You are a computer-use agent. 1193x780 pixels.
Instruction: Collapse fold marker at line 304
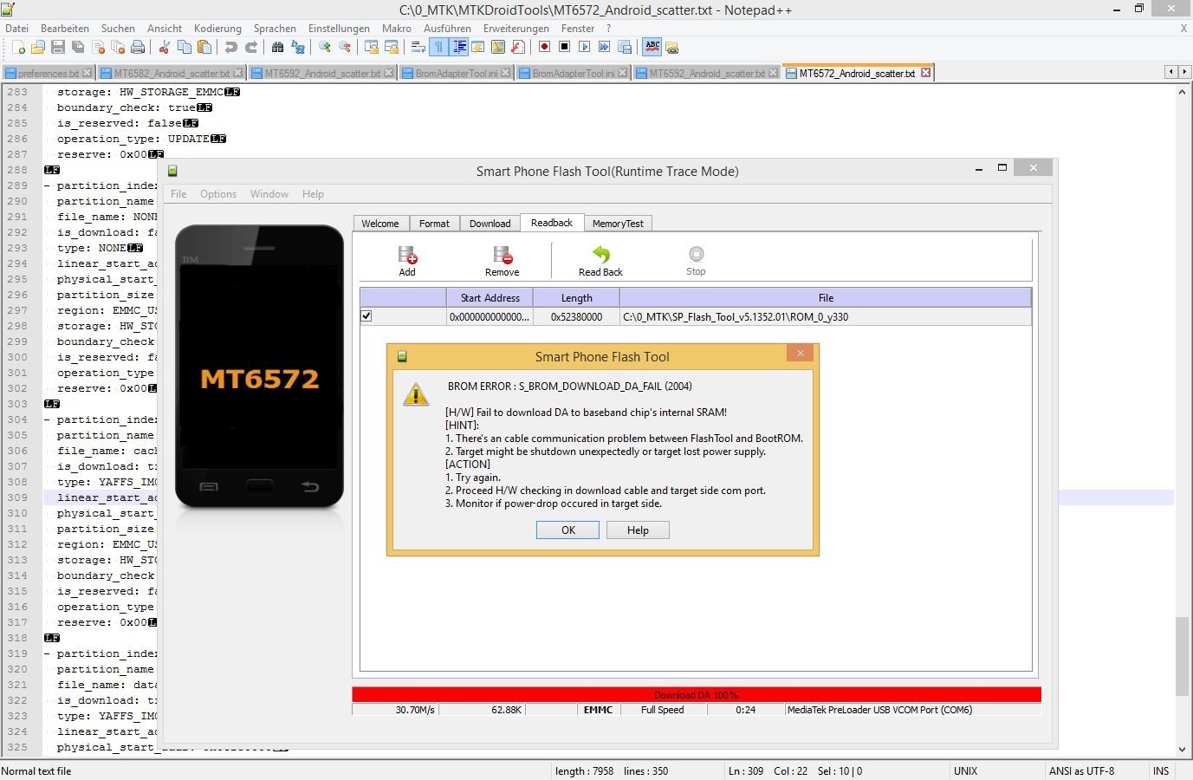47,419
